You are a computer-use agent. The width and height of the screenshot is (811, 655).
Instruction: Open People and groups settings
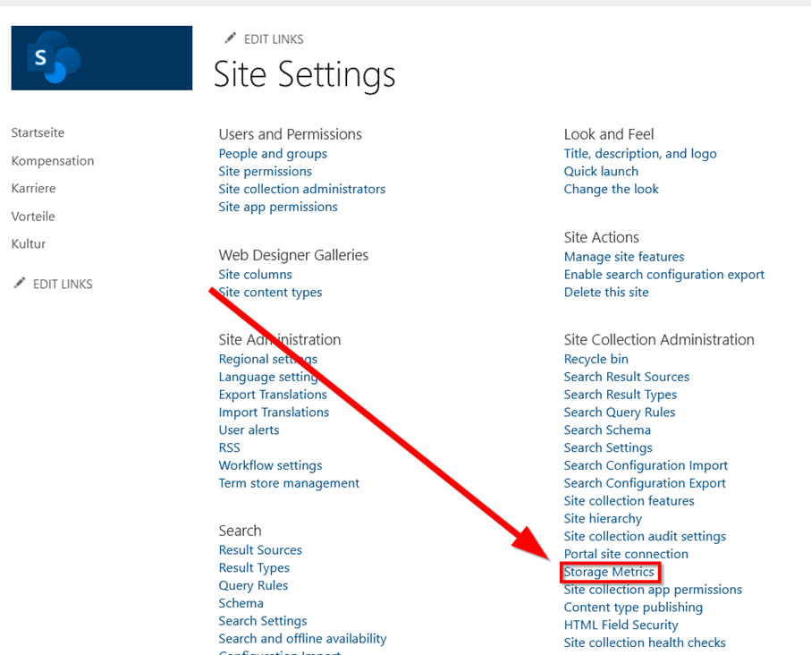[272, 153]
